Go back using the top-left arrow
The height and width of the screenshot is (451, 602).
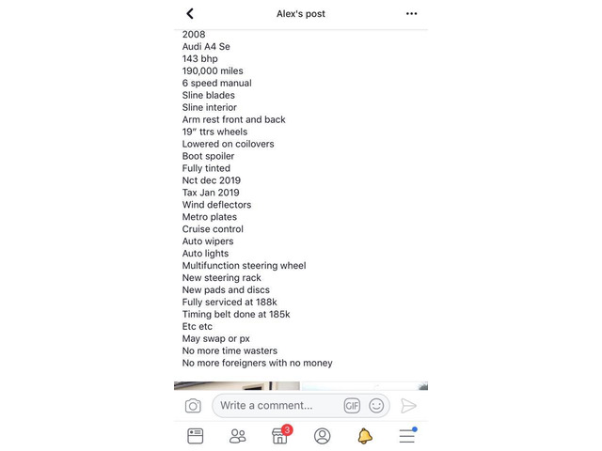tap(190, 14)
